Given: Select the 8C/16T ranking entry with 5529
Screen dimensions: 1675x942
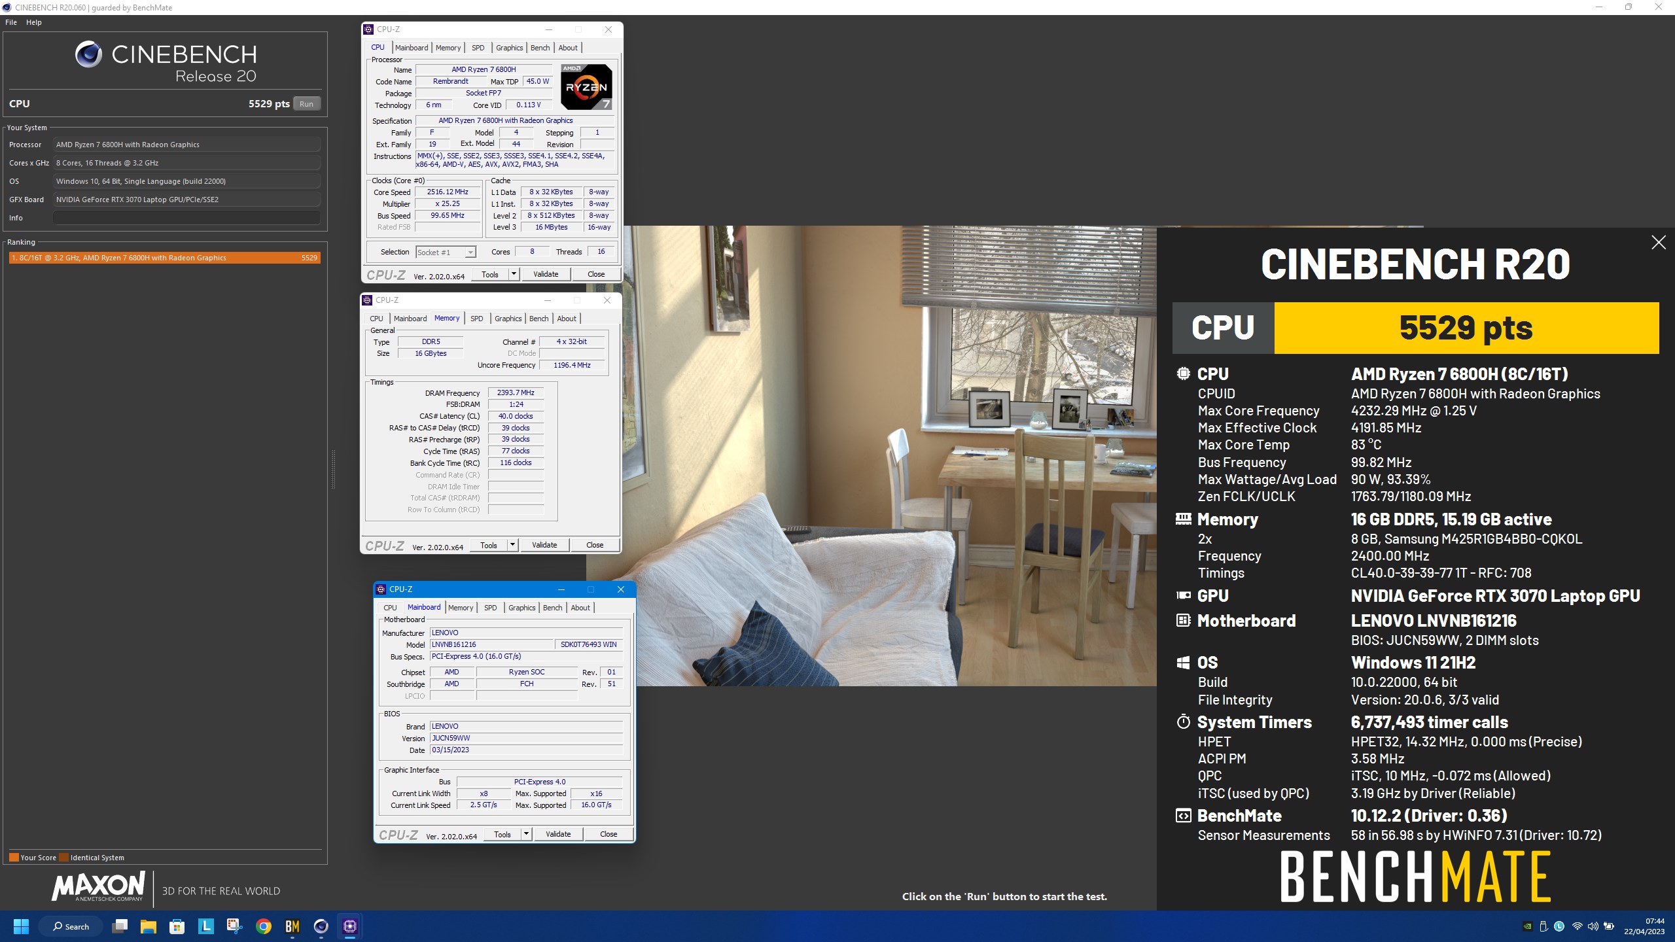Looking at the screenshot, I should click(164, 258).
